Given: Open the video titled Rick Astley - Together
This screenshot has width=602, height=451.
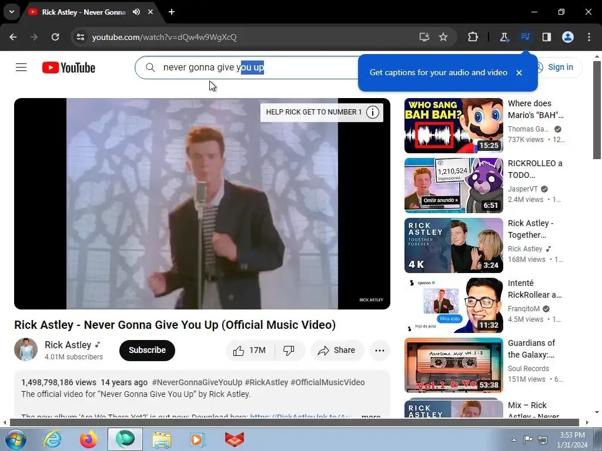Looking at the screenshot, I should 530,229.
